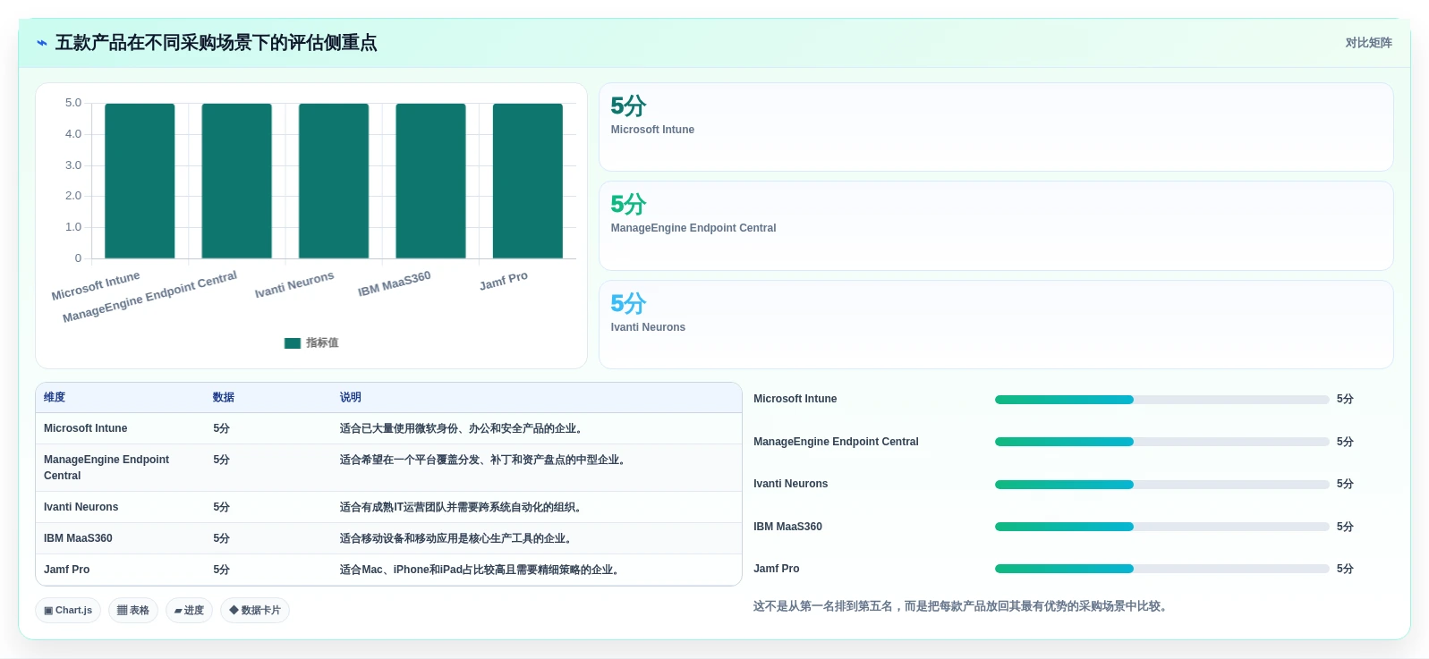Viewport: 1429px width, 659px height.
Task: Click description 适合希望在一个平台覆盖分发、补丁和资产盘点的中型企业。
Action: coord(484,460)
